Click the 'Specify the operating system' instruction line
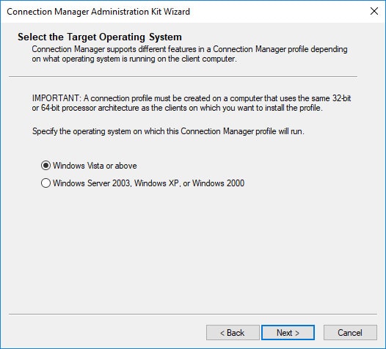 coord(168,131)
